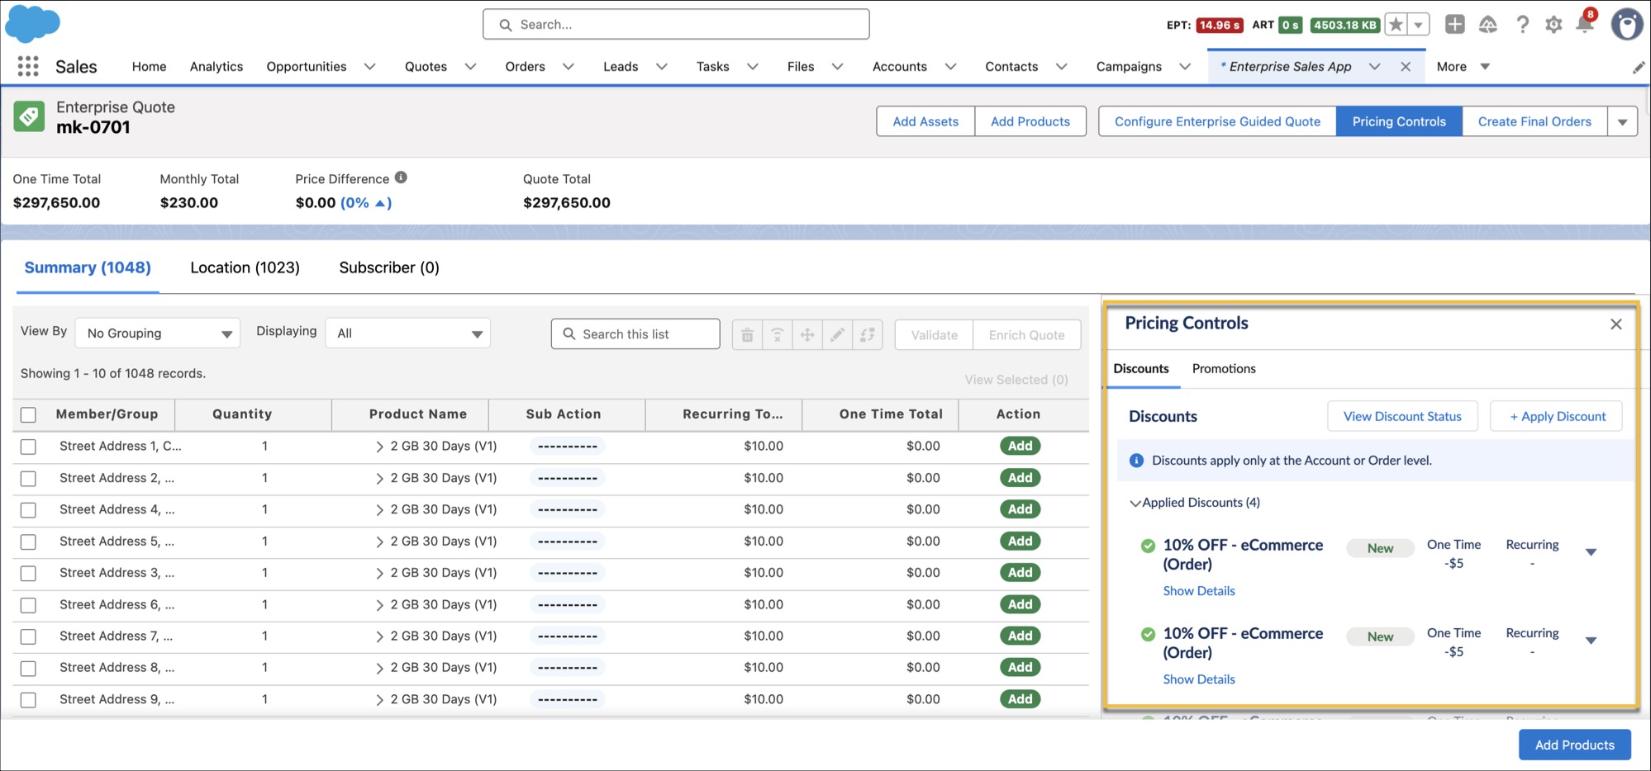Toggle the select-all header checkbox
The height and width of the screenshot is (771, 1651).
point(28,414)
